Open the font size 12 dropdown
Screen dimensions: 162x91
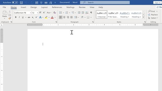click(37, 13)
